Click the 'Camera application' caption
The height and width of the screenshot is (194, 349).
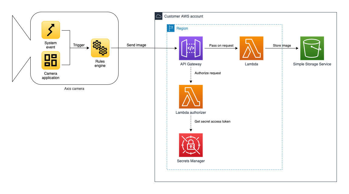(51, 76)
